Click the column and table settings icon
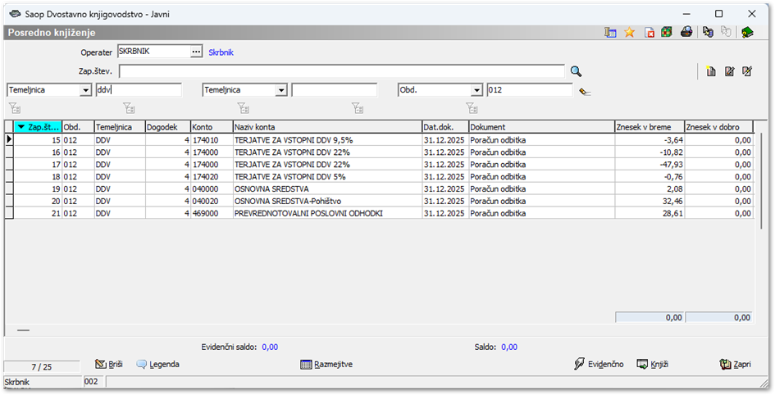The height and width of the screenshot is (395, 775). [x=610, y=33]
